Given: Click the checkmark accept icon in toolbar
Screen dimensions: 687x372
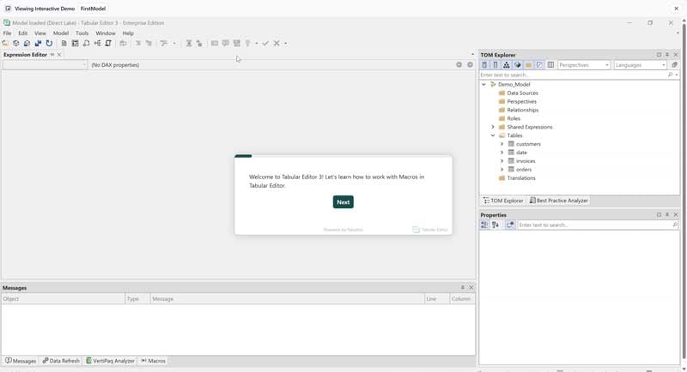Looking at the screenshot, I should [x=265, y=43].
